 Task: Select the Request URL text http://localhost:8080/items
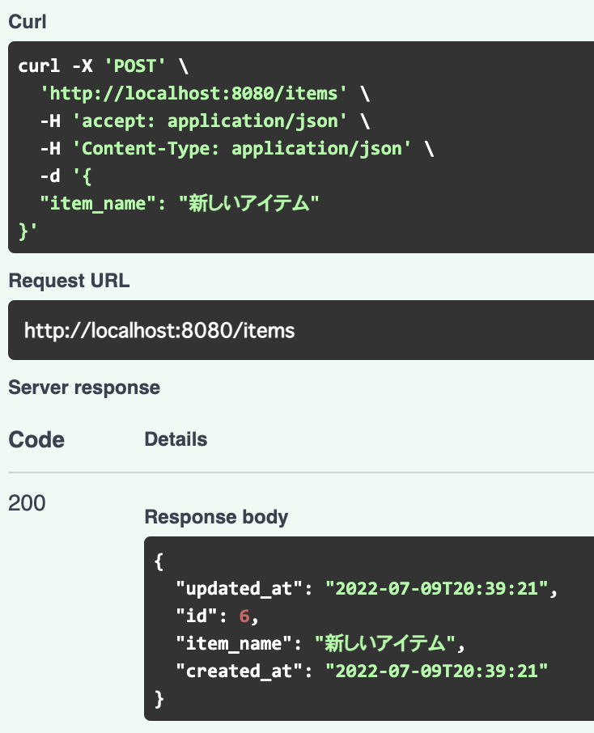point(159,331)
